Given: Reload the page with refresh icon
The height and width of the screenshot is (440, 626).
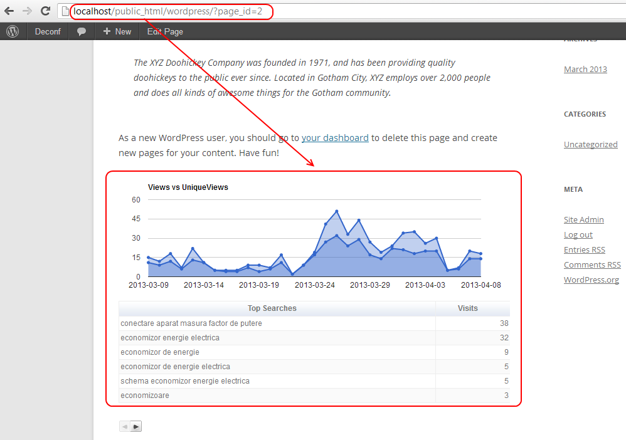Looking at the screenshot, I should (x=46, y=11).
